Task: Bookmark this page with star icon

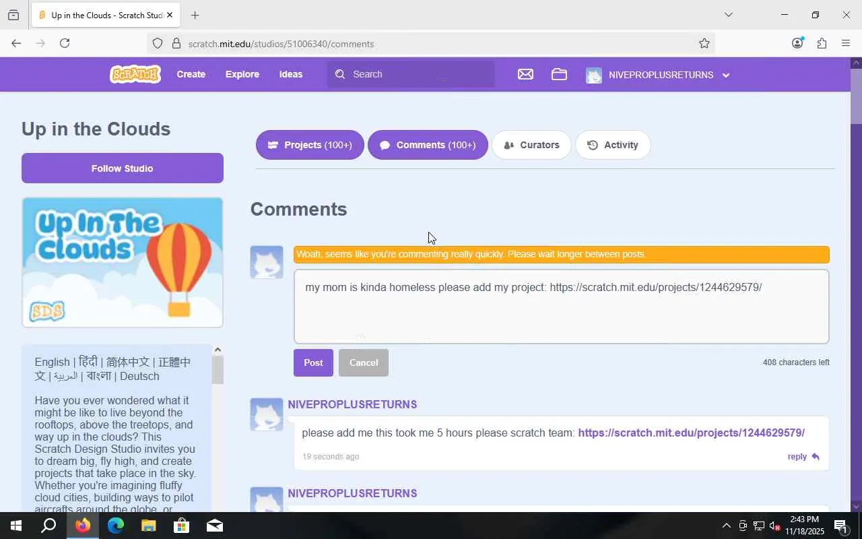Action: (x=704, y=44)
